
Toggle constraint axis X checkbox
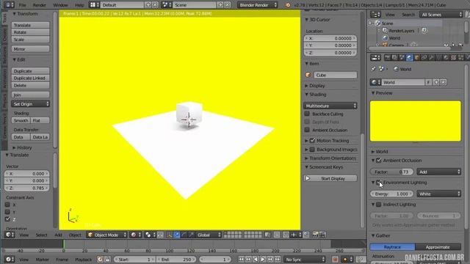tap(7, 205)
